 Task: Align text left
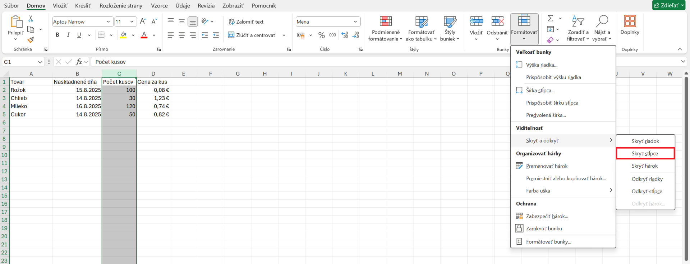171,35
